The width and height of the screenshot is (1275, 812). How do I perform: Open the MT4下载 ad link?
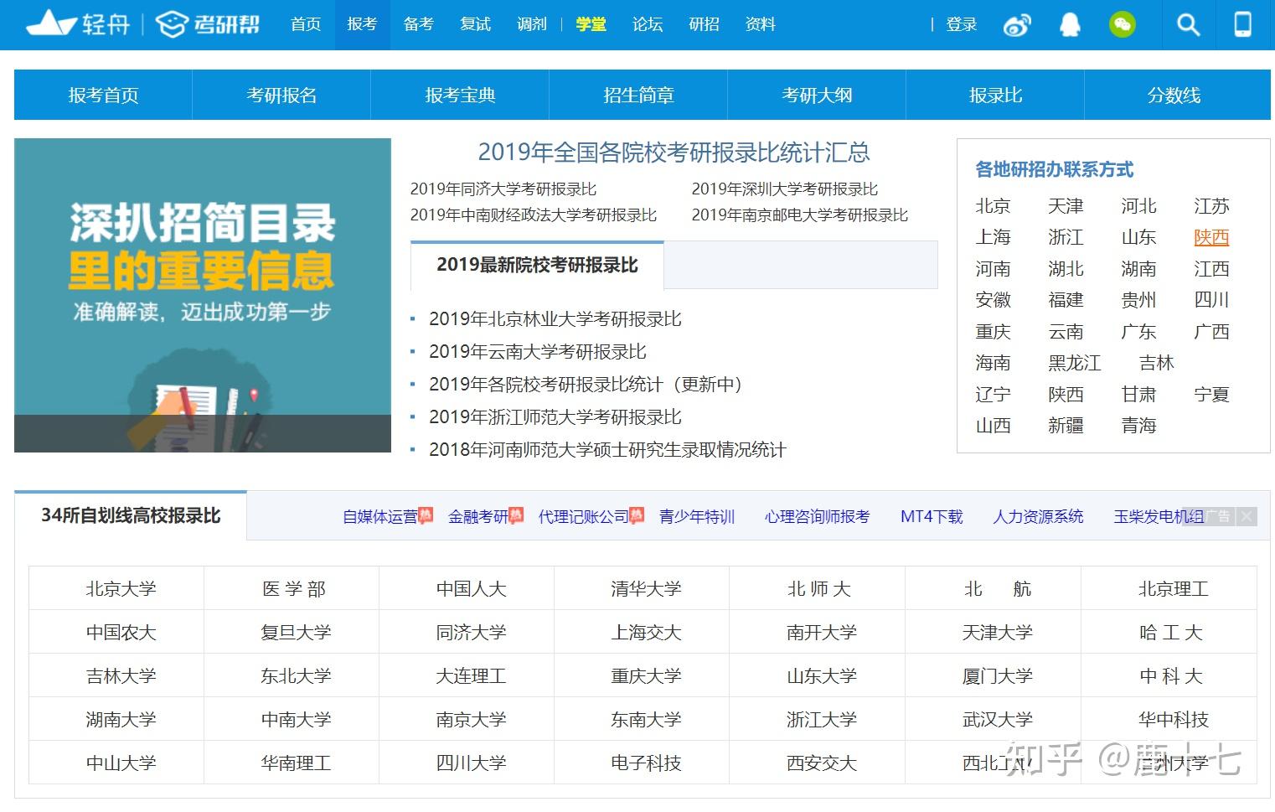932,517
